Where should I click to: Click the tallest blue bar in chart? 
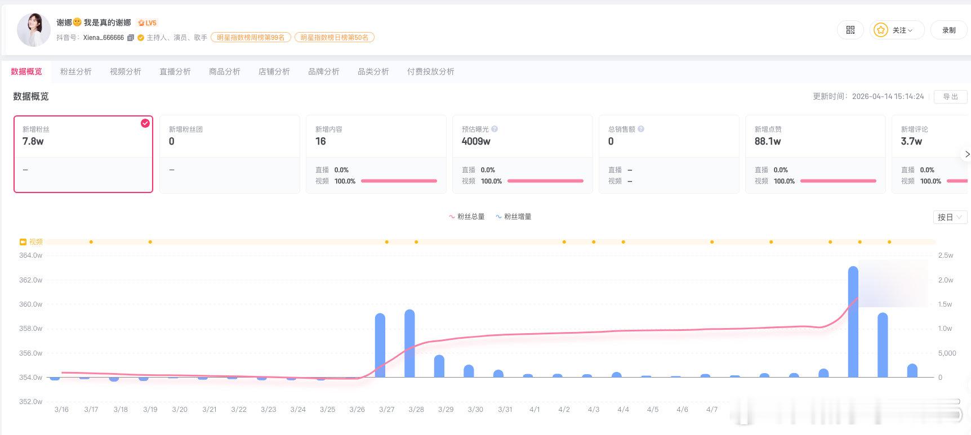(853, 322)
